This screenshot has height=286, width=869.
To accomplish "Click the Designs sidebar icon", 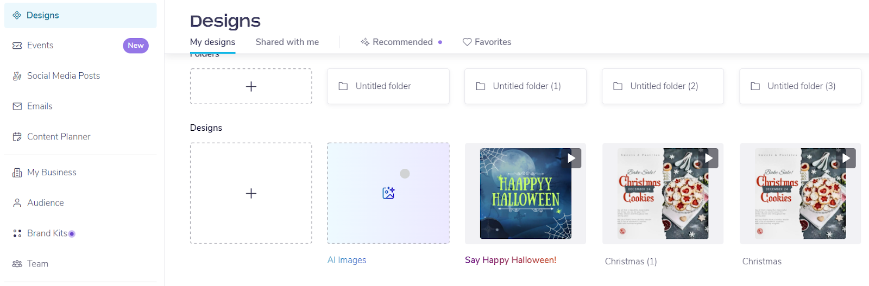I will coord(17,15).
